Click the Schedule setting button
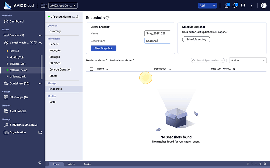This screenshot has height=168, width=270. point(196,39)
